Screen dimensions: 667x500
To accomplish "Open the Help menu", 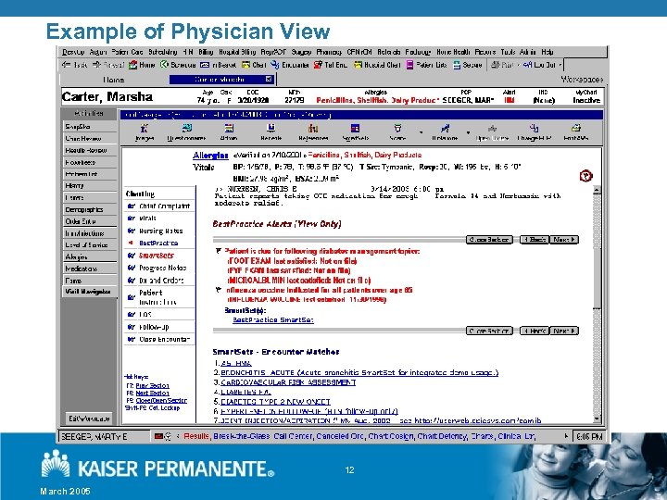I will coord(547,52).
